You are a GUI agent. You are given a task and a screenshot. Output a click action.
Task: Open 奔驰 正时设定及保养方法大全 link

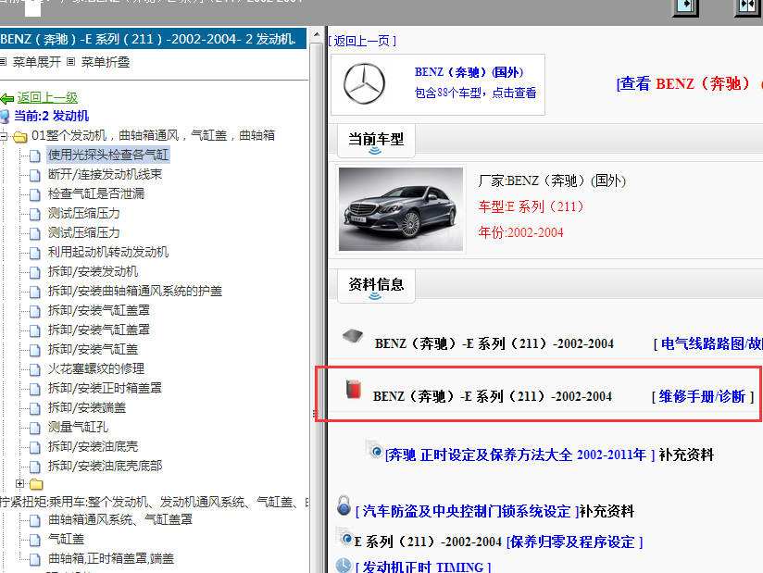point(519,455)
